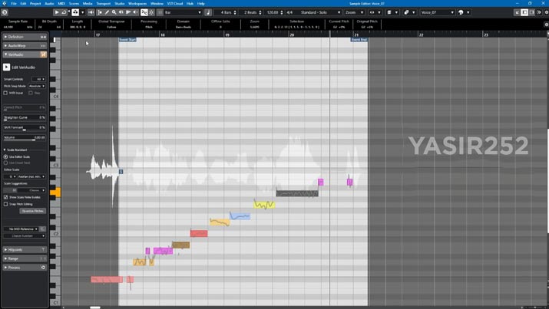Open the Audio menu
This screenshot has height=309, width=549.
click(49, 4)
